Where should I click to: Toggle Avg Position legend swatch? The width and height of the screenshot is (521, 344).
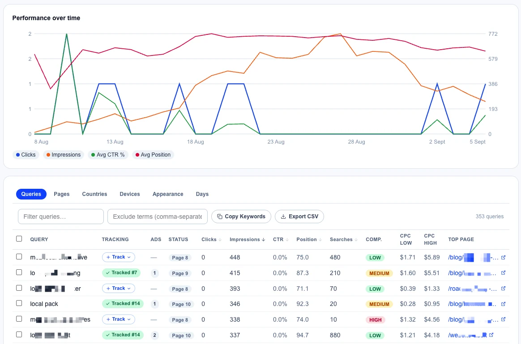pos(137,155)
